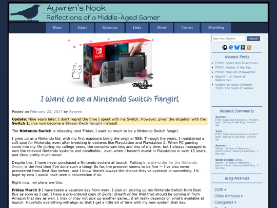Follow the Steam Deck fangirl link
The height and width of the screenshot is (208, 277).
(x=84, y=123)
